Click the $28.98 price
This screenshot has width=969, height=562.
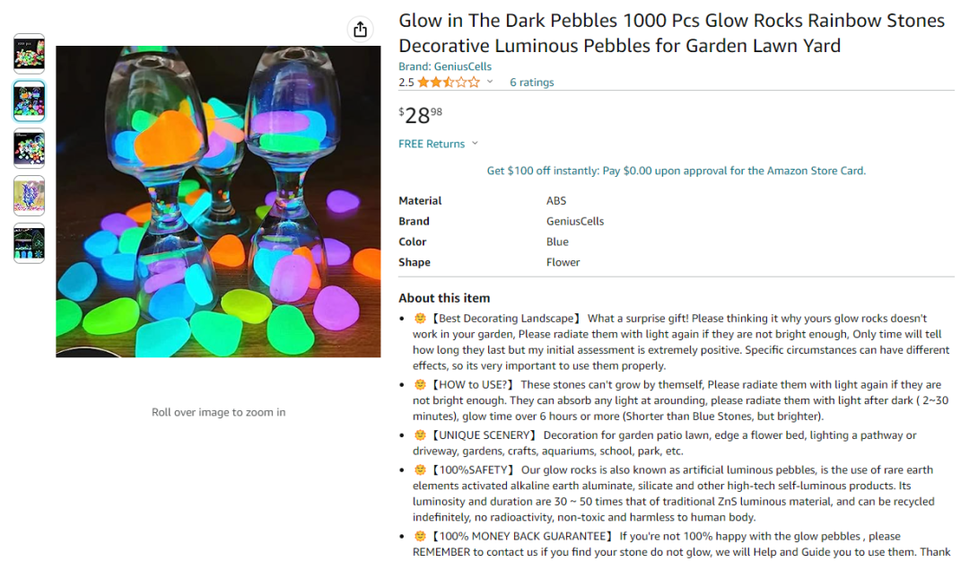pyautogui.click(x=421, y=115)
